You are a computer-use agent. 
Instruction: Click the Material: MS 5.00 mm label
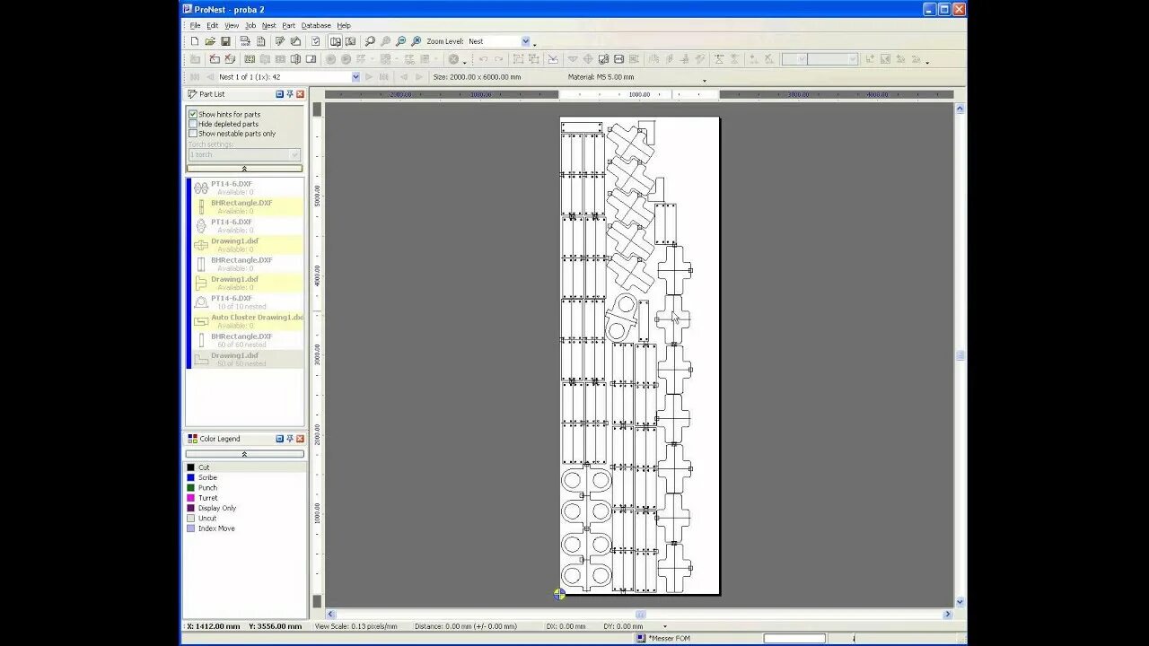coord(601,77)
